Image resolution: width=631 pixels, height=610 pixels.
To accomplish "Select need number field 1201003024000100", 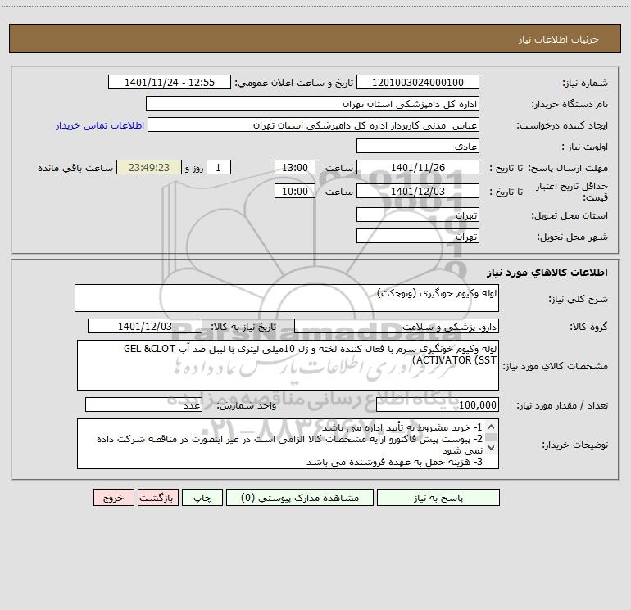I will pos(418,82).
